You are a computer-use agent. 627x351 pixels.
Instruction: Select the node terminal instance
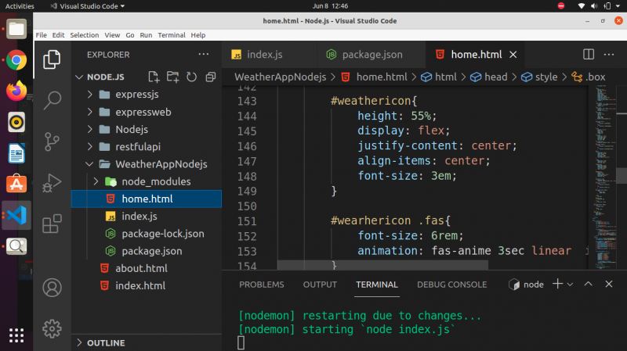526,285
